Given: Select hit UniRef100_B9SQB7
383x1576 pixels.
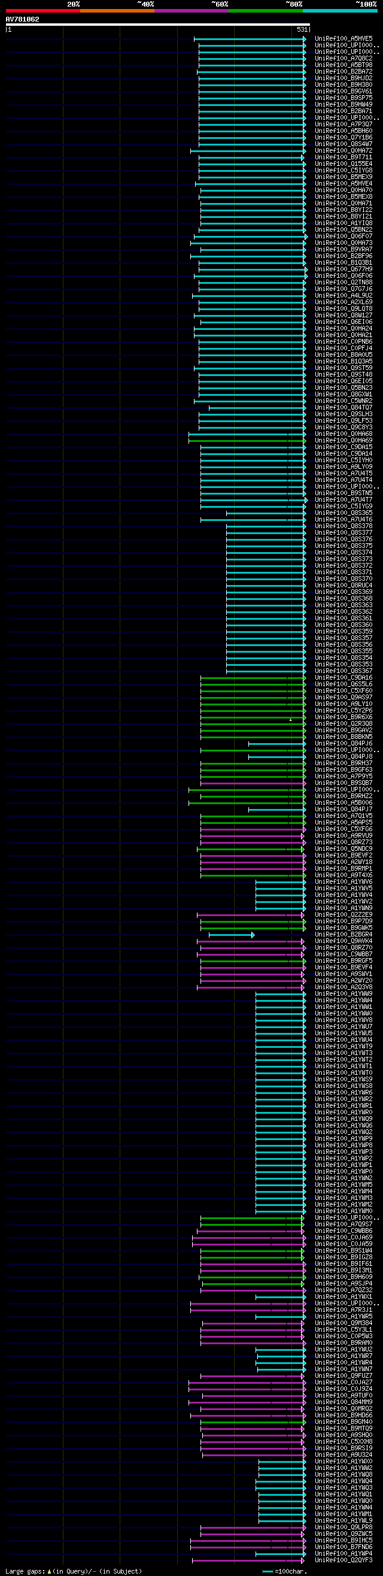Looking at the screenshot, I should (x=344, y=783).
